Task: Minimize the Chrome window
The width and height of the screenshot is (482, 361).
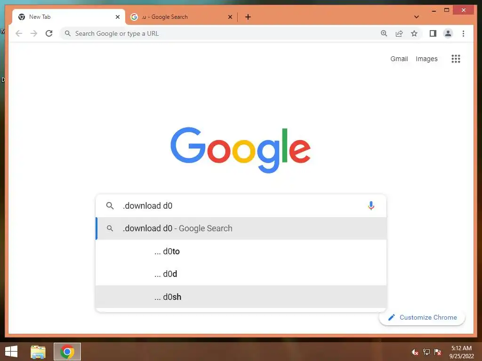Action: [434, 10]
